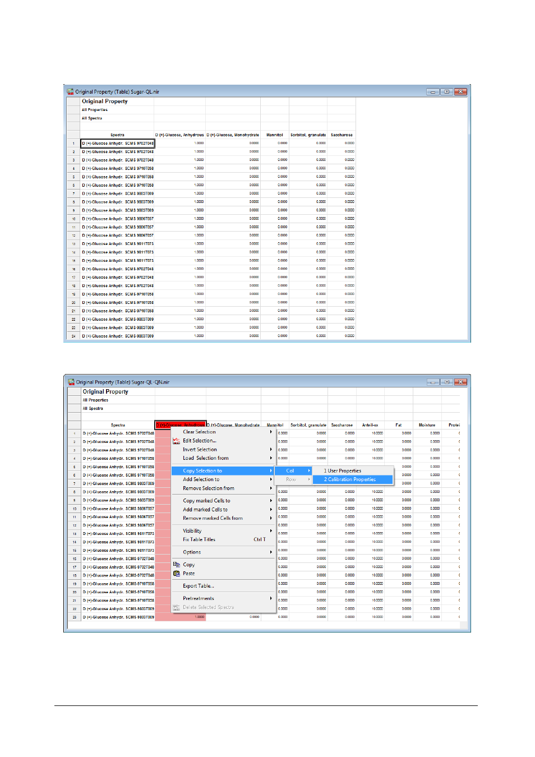Click Fat column header in Sugar-QL-QN.nir

click(399, 425)
